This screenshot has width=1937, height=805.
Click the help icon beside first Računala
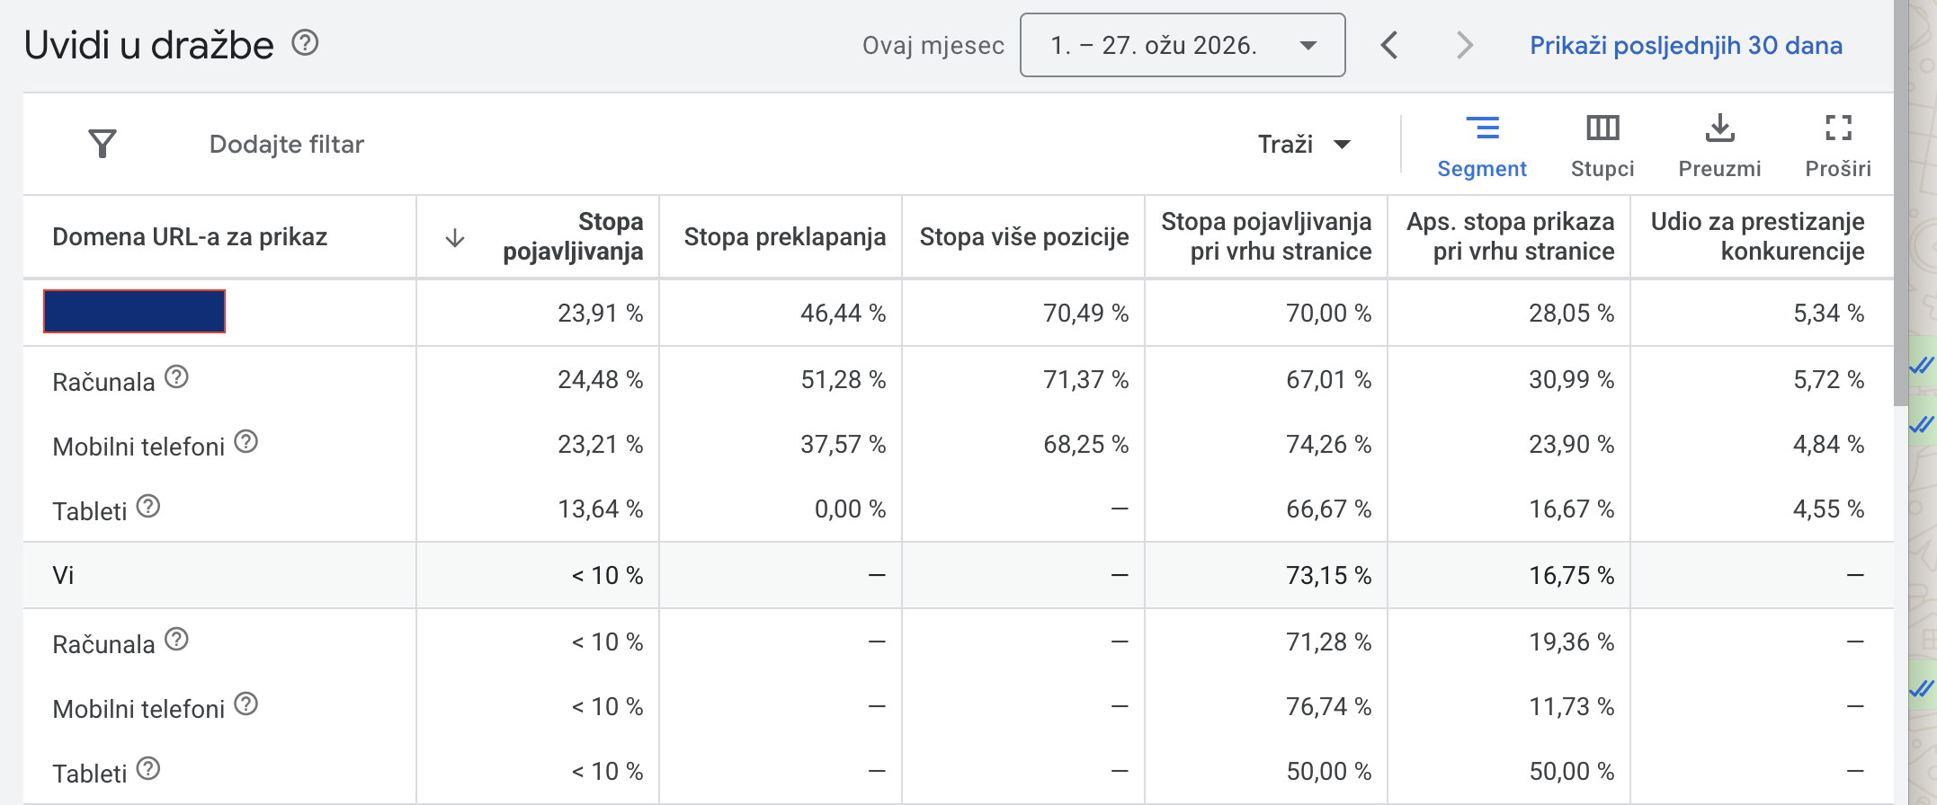177,377
